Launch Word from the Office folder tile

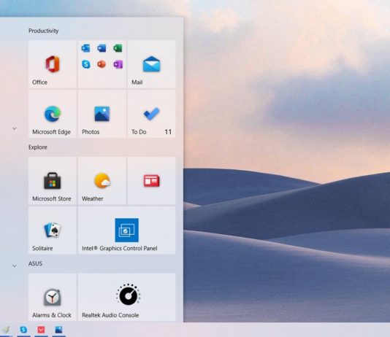click(102, 48)
